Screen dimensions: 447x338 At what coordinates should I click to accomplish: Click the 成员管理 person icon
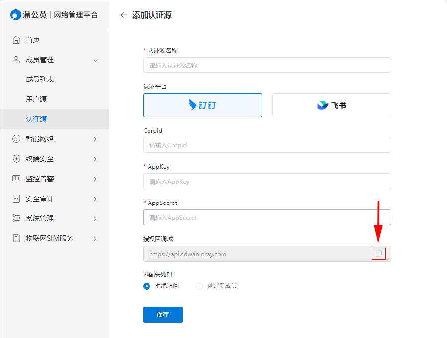tap(16, 60)
